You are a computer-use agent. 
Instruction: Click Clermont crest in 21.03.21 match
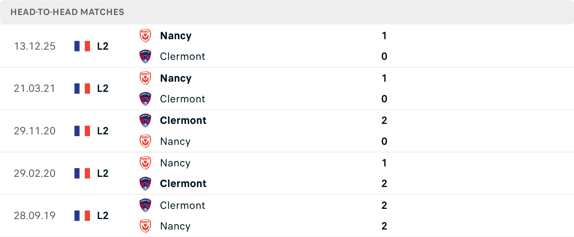tap(145, 99)
